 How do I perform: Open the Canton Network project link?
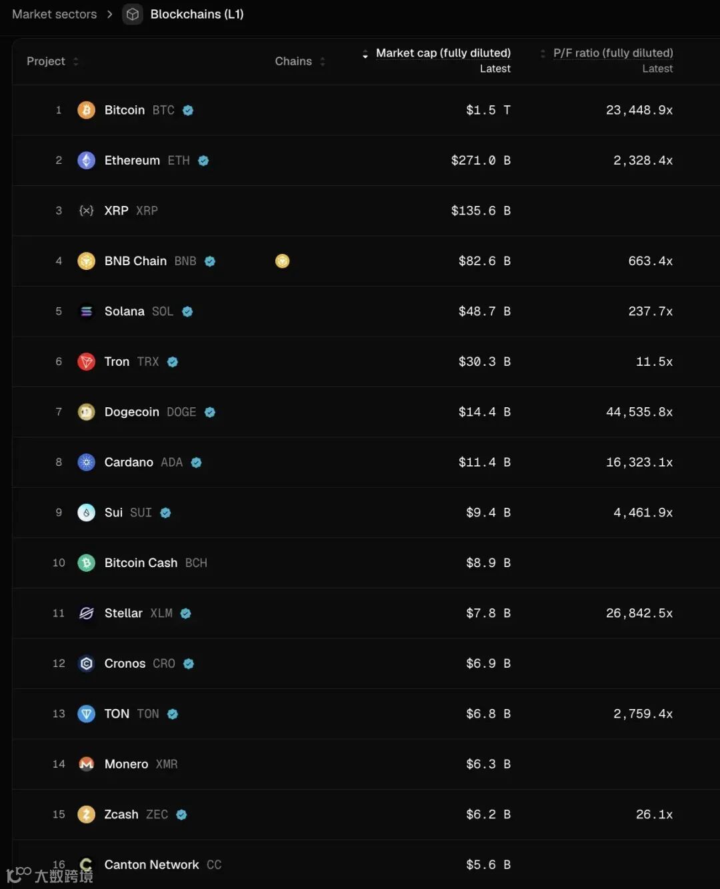click(x=151, y=864)
